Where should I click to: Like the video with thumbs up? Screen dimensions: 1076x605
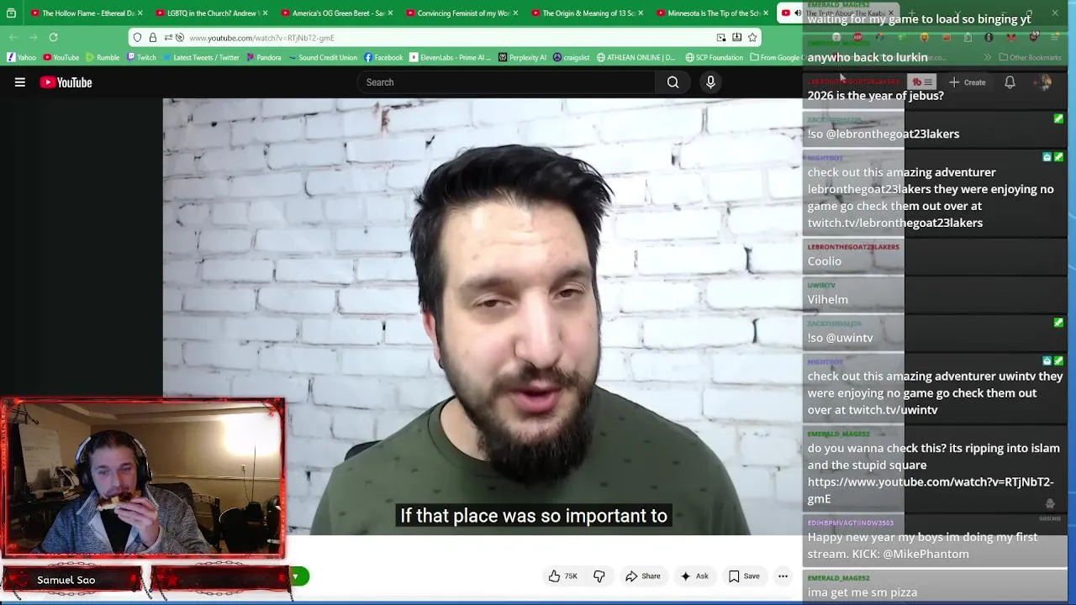554,576
